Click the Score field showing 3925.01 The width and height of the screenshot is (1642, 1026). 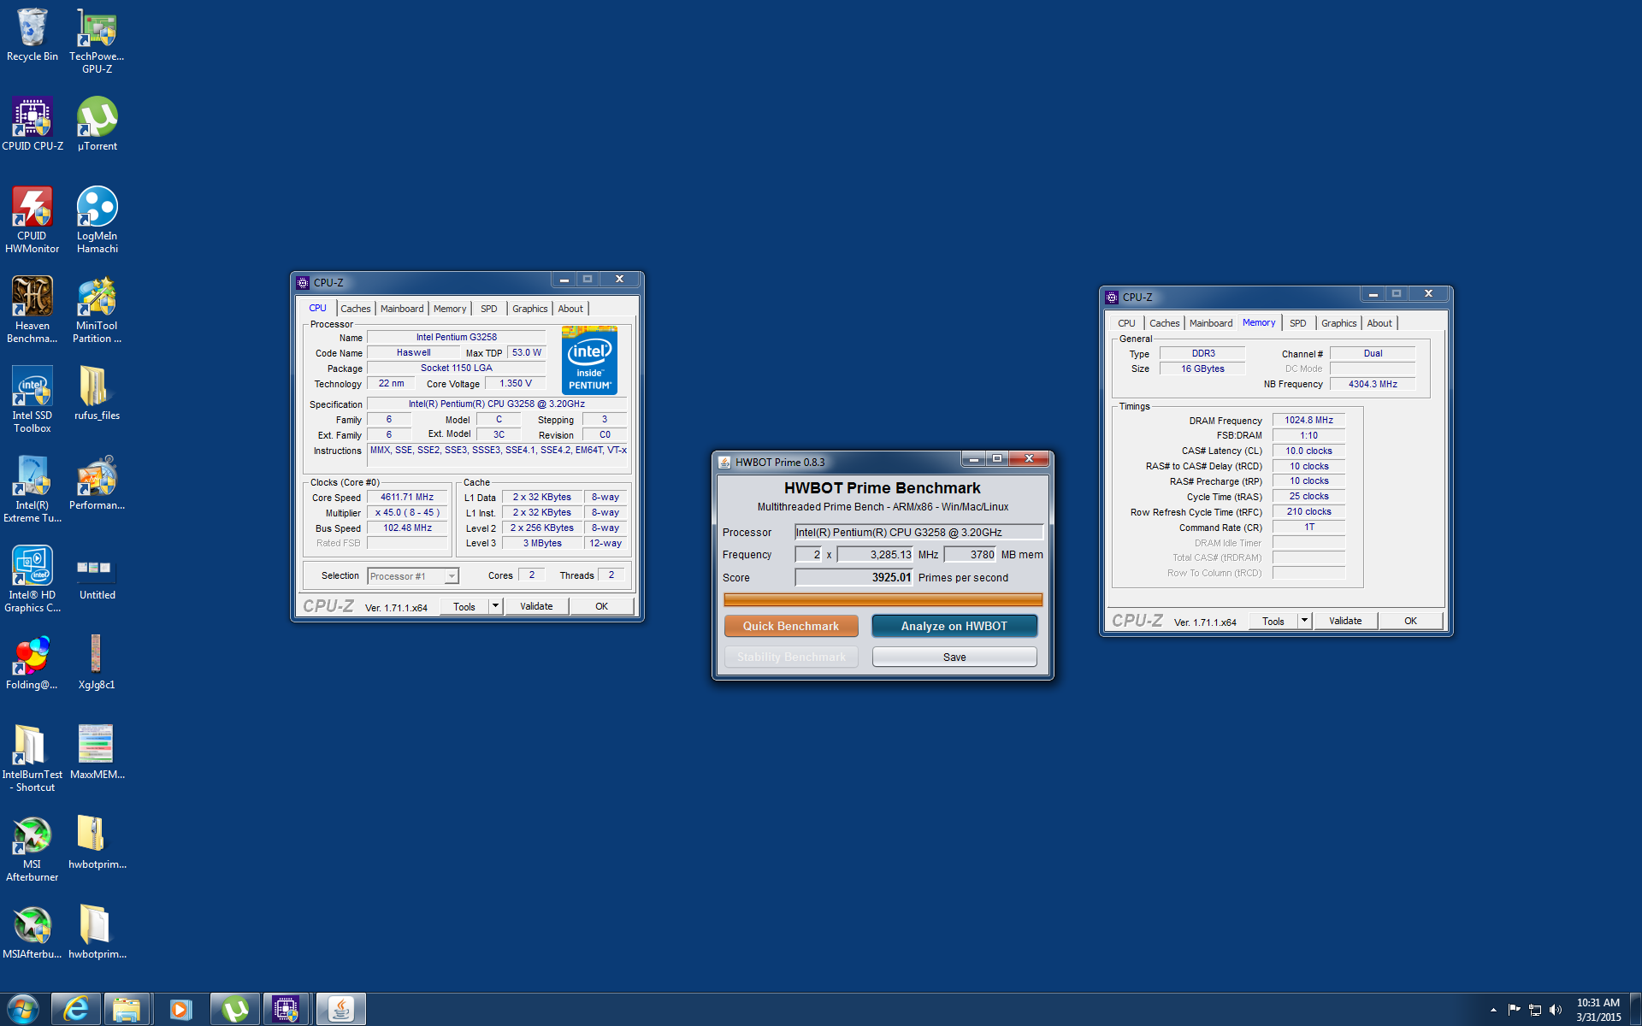[x=853, y=577]
